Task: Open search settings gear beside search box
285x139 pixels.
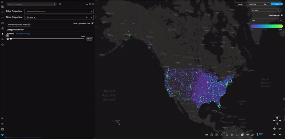Action: pyautogui.click(x=60, y=4)
